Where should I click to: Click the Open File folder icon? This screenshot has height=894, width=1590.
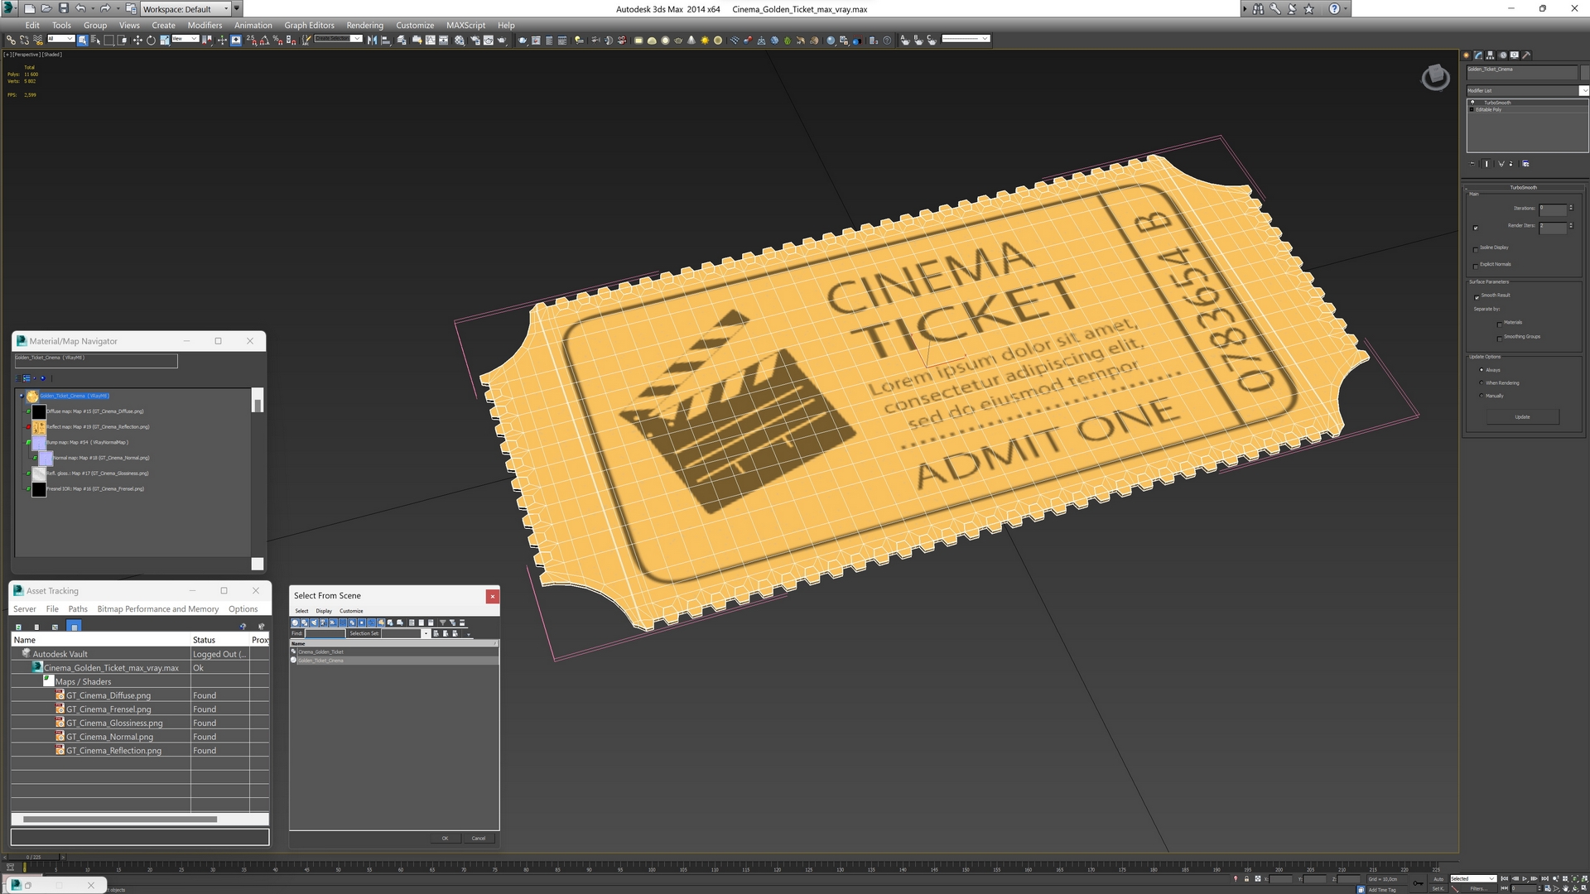(46, 8)
